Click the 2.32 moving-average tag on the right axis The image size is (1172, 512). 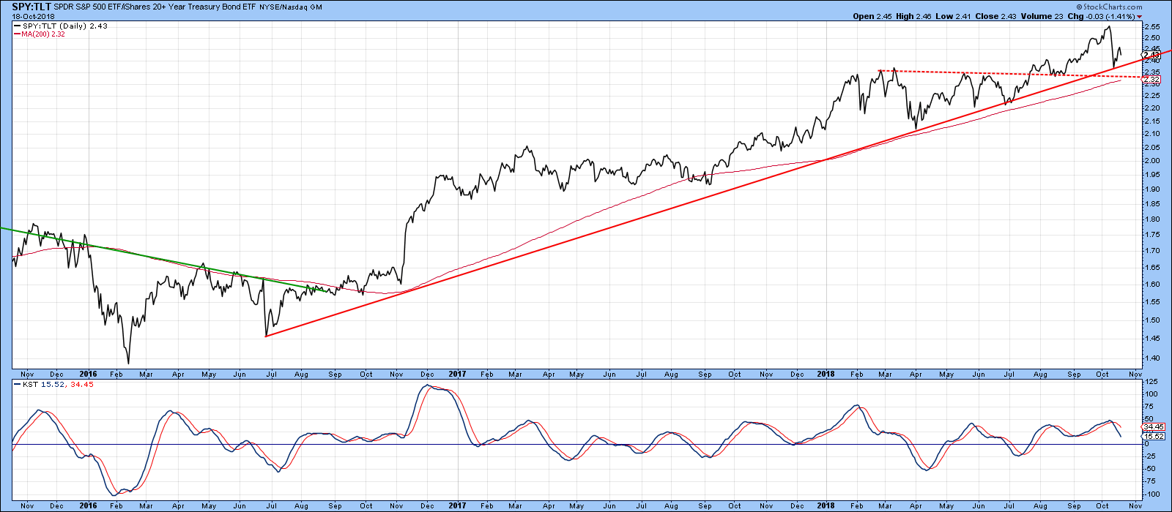coord(1151,79)
